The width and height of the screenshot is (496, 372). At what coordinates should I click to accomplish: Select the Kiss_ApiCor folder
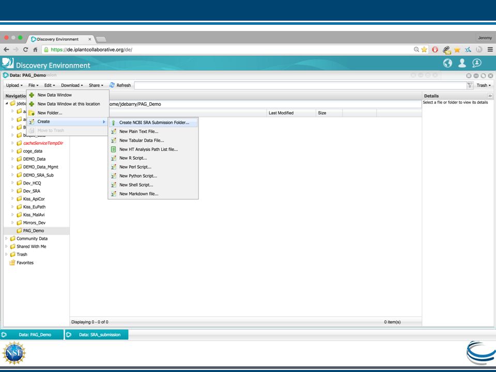coord(34,199)
